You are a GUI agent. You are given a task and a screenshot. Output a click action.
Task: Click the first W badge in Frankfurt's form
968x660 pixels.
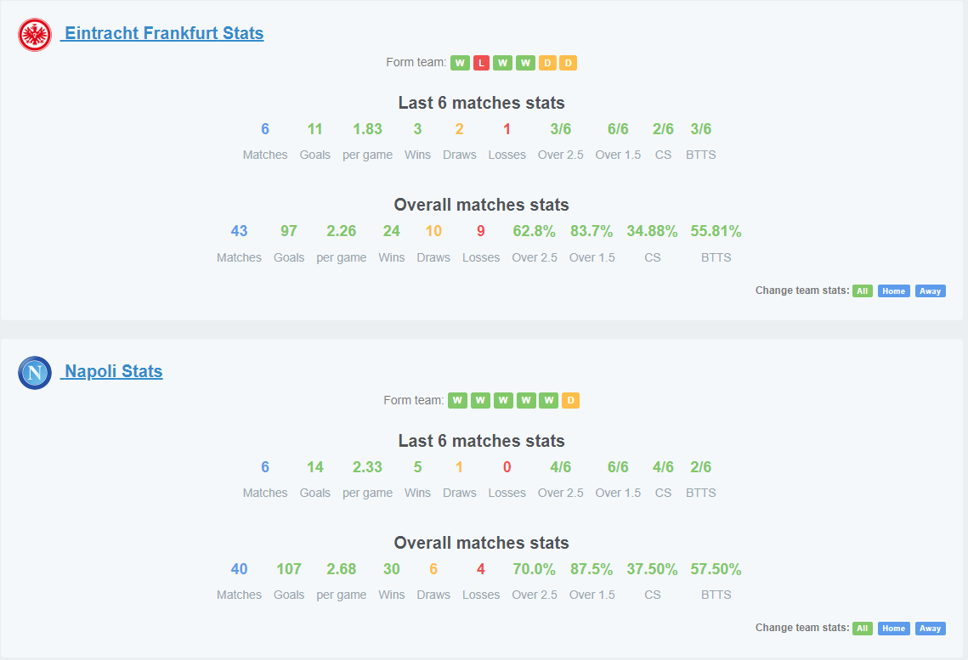pos(460,63)
